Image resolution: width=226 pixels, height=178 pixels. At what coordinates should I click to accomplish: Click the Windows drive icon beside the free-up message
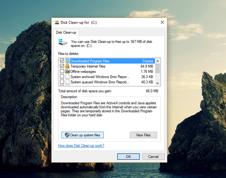[x=63, y=42]
